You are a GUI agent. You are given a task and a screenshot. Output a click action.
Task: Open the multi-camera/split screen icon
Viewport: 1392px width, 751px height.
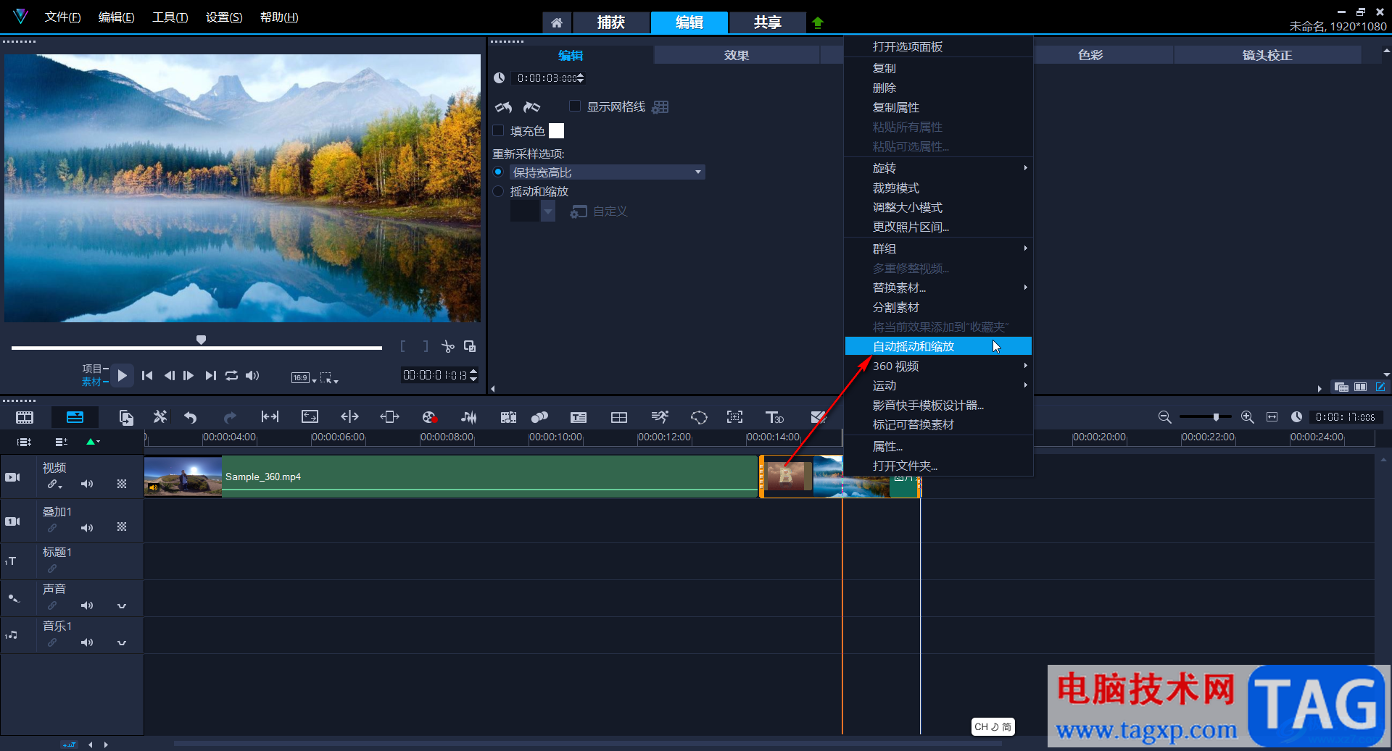click(619, 417)
